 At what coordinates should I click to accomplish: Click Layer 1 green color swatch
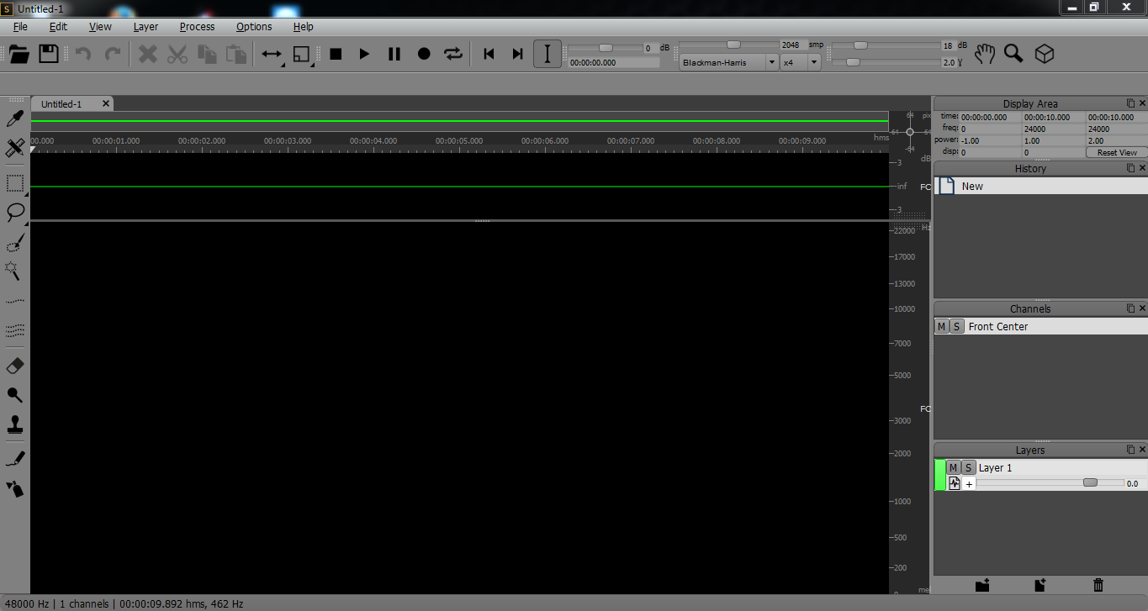click(x=940, y=475)
